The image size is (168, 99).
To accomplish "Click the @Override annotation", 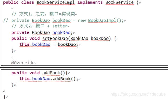I will (23, 63).
